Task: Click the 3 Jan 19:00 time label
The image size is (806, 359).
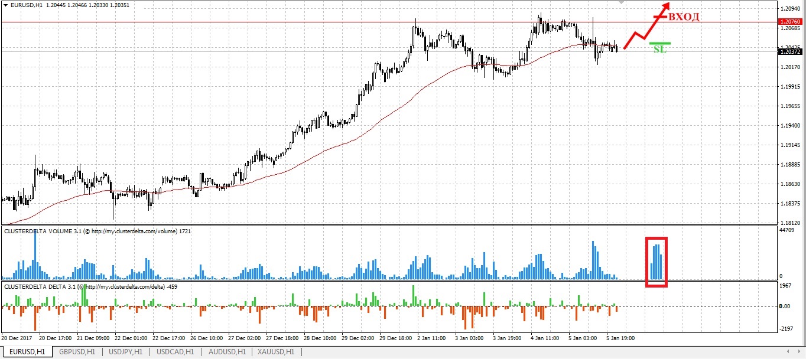Action: [508, 339]
